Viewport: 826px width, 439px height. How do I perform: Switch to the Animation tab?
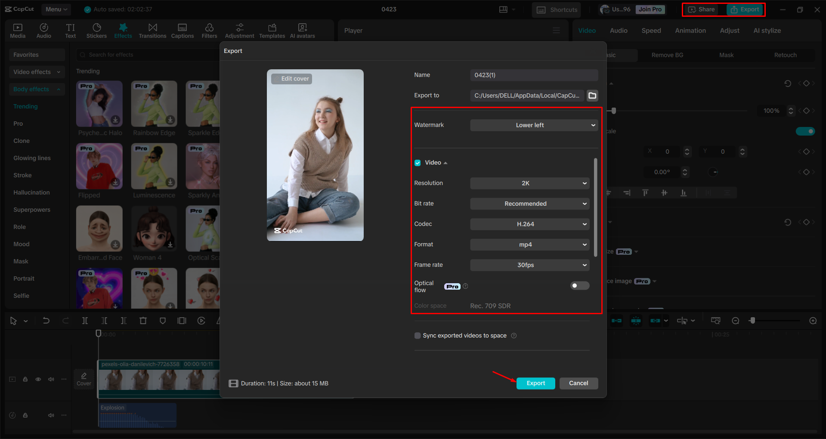tap(690, 31)
